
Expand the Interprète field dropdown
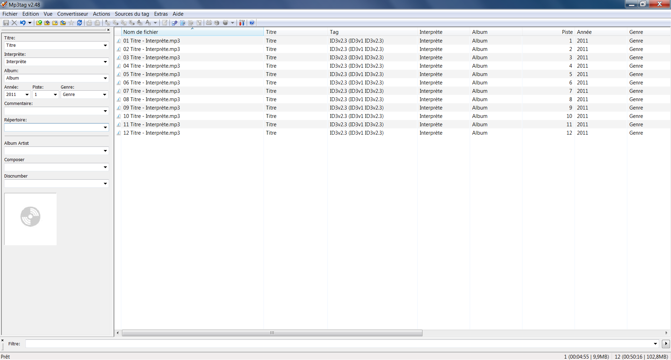[105, 62]
